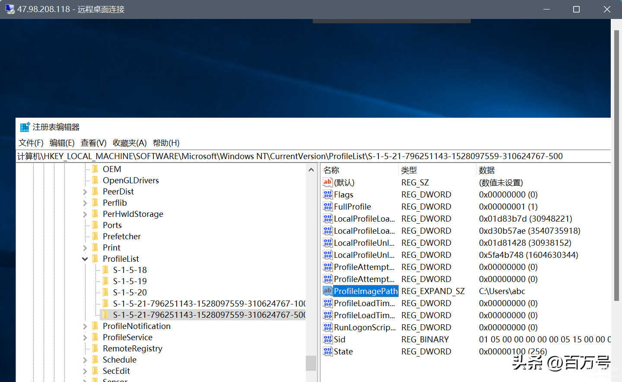Click the tree pane scroll up arrow
Screen dimensions: 622x382
point(311,170)
